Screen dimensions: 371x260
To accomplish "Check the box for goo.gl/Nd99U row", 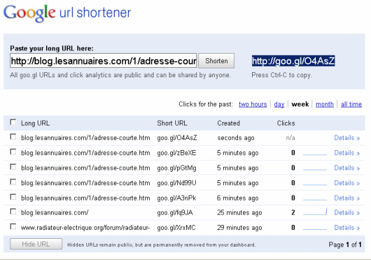I will [13, 182].
